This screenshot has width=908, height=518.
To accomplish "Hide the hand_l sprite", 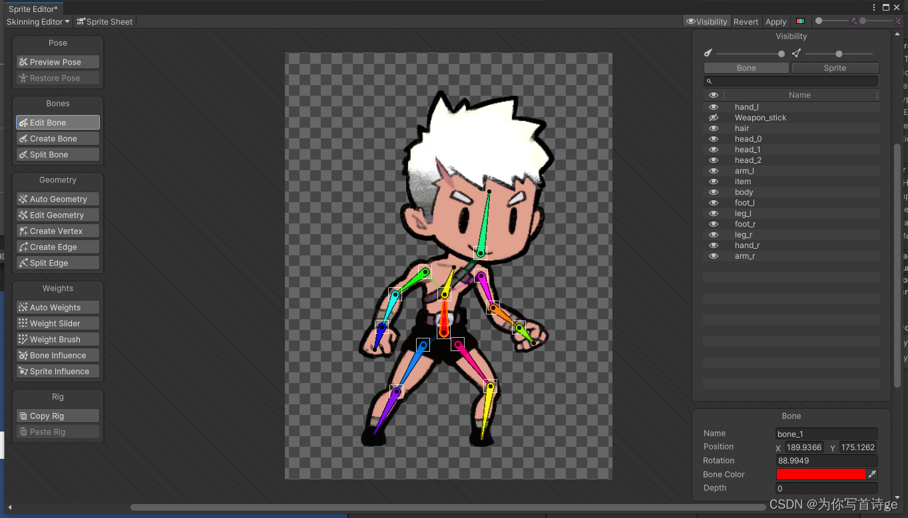I will 714,107.
